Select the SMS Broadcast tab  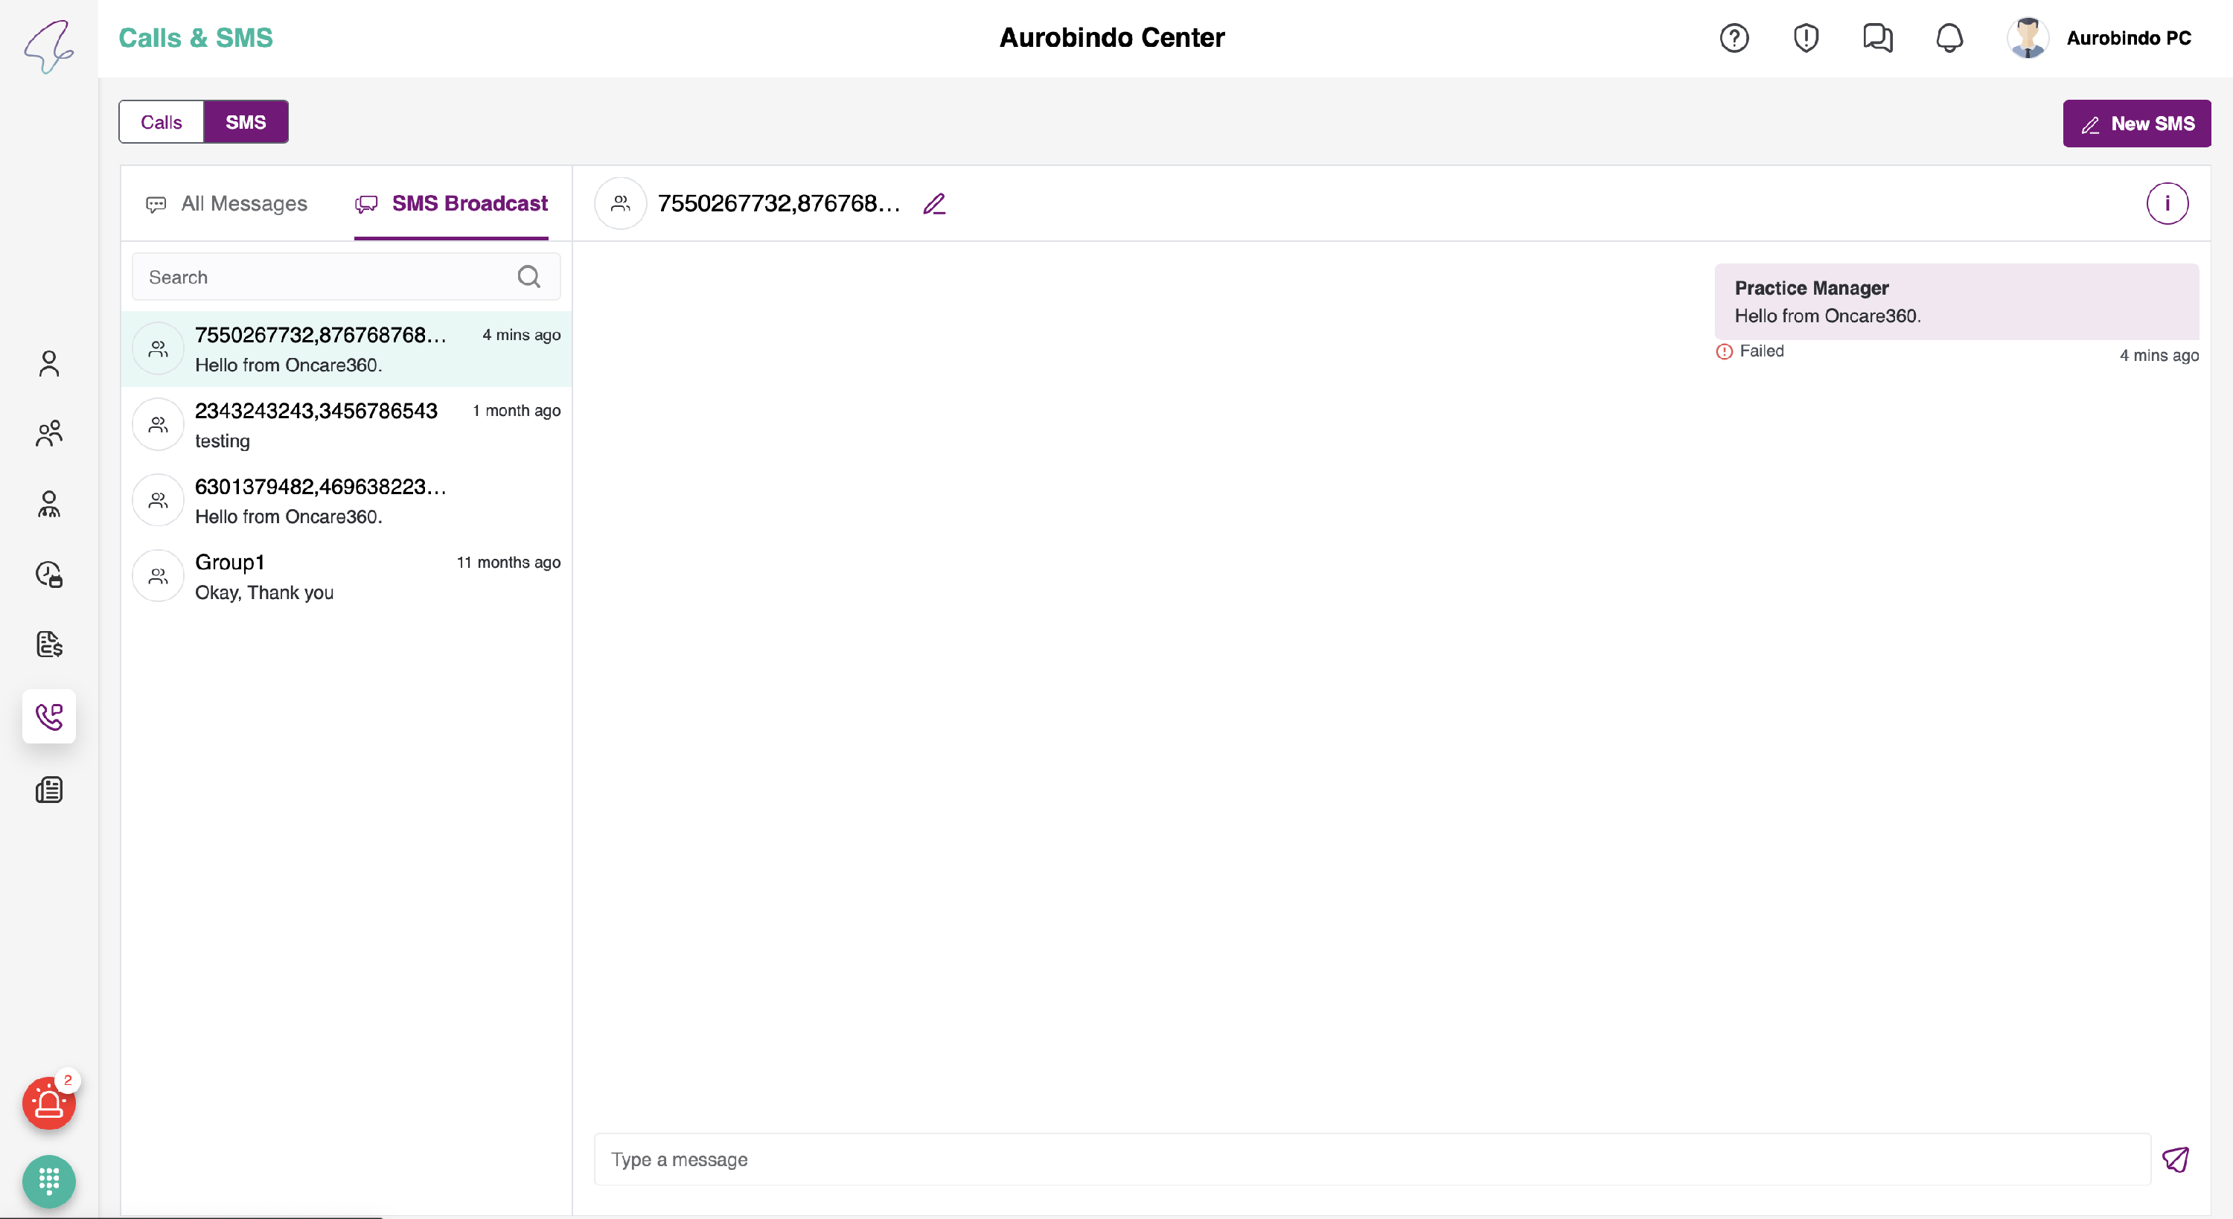[452, 204]
